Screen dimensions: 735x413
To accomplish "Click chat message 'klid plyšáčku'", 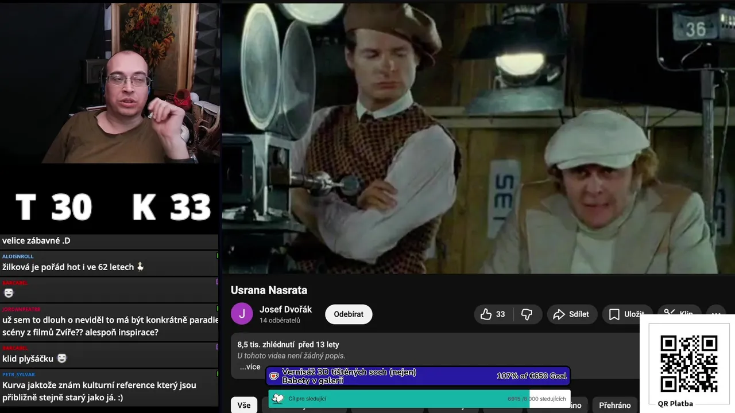I will [34, 359].
